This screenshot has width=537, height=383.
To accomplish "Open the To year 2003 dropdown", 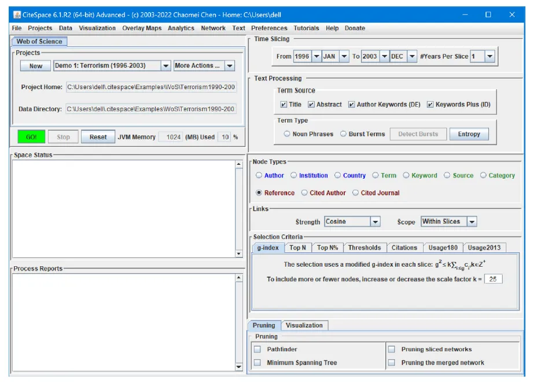I will click(385, 56).
